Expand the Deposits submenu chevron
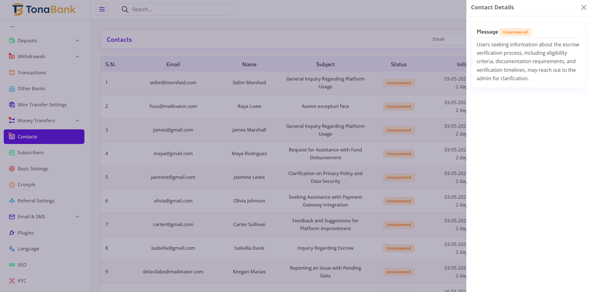590x292 pixels. pyautogui.click(x=78, y=40)
